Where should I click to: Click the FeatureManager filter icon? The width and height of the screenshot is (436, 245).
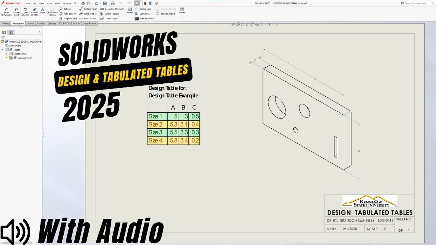pyautogui.click(x=3, y=37)
